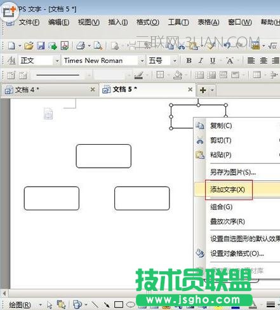Open the 窗口(W) menu
280x310 pixels.
coord(240,22)
